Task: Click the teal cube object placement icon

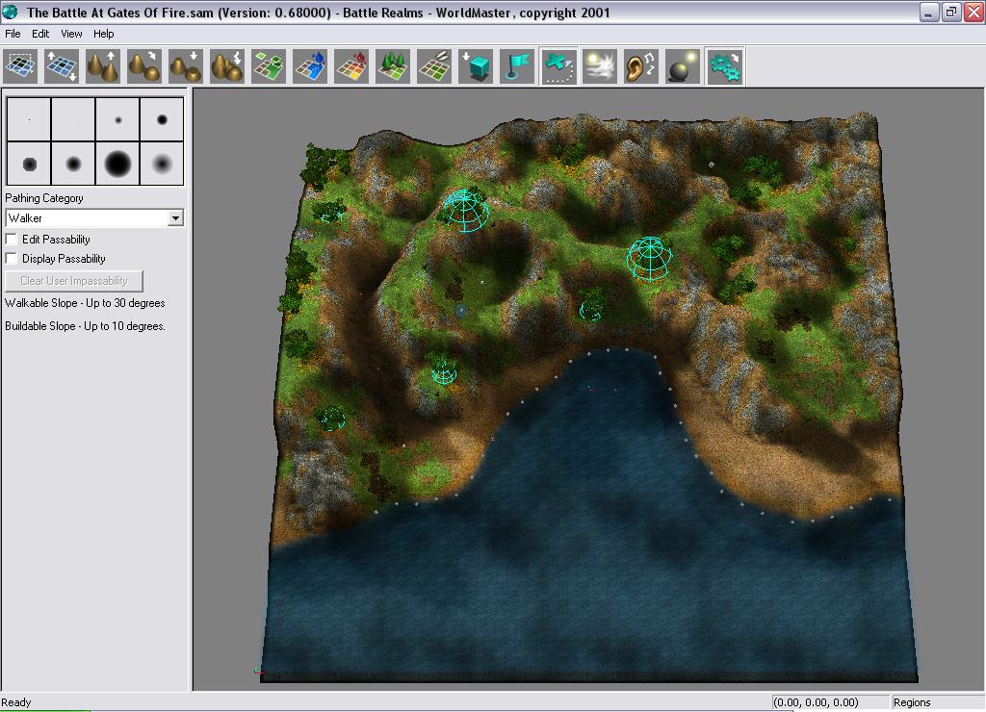Action: tap(475, 66)
